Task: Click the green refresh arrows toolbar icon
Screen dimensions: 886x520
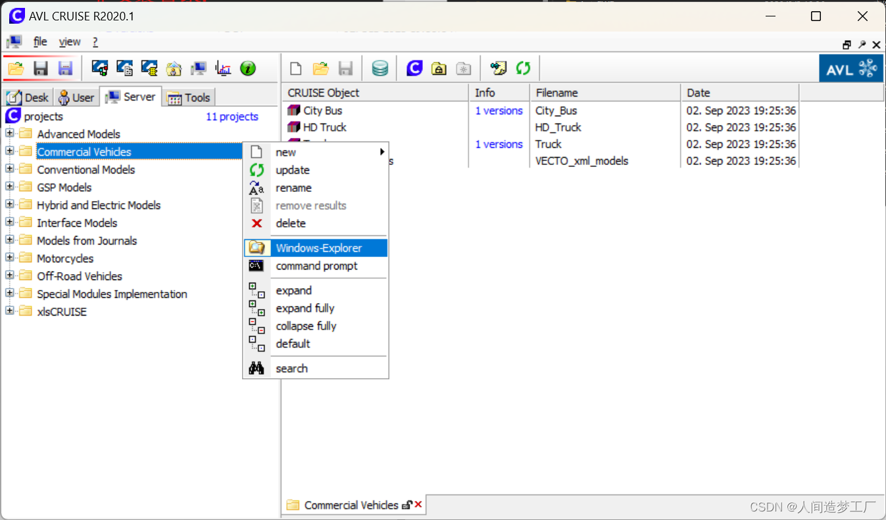Action: [x=523, y=68]
